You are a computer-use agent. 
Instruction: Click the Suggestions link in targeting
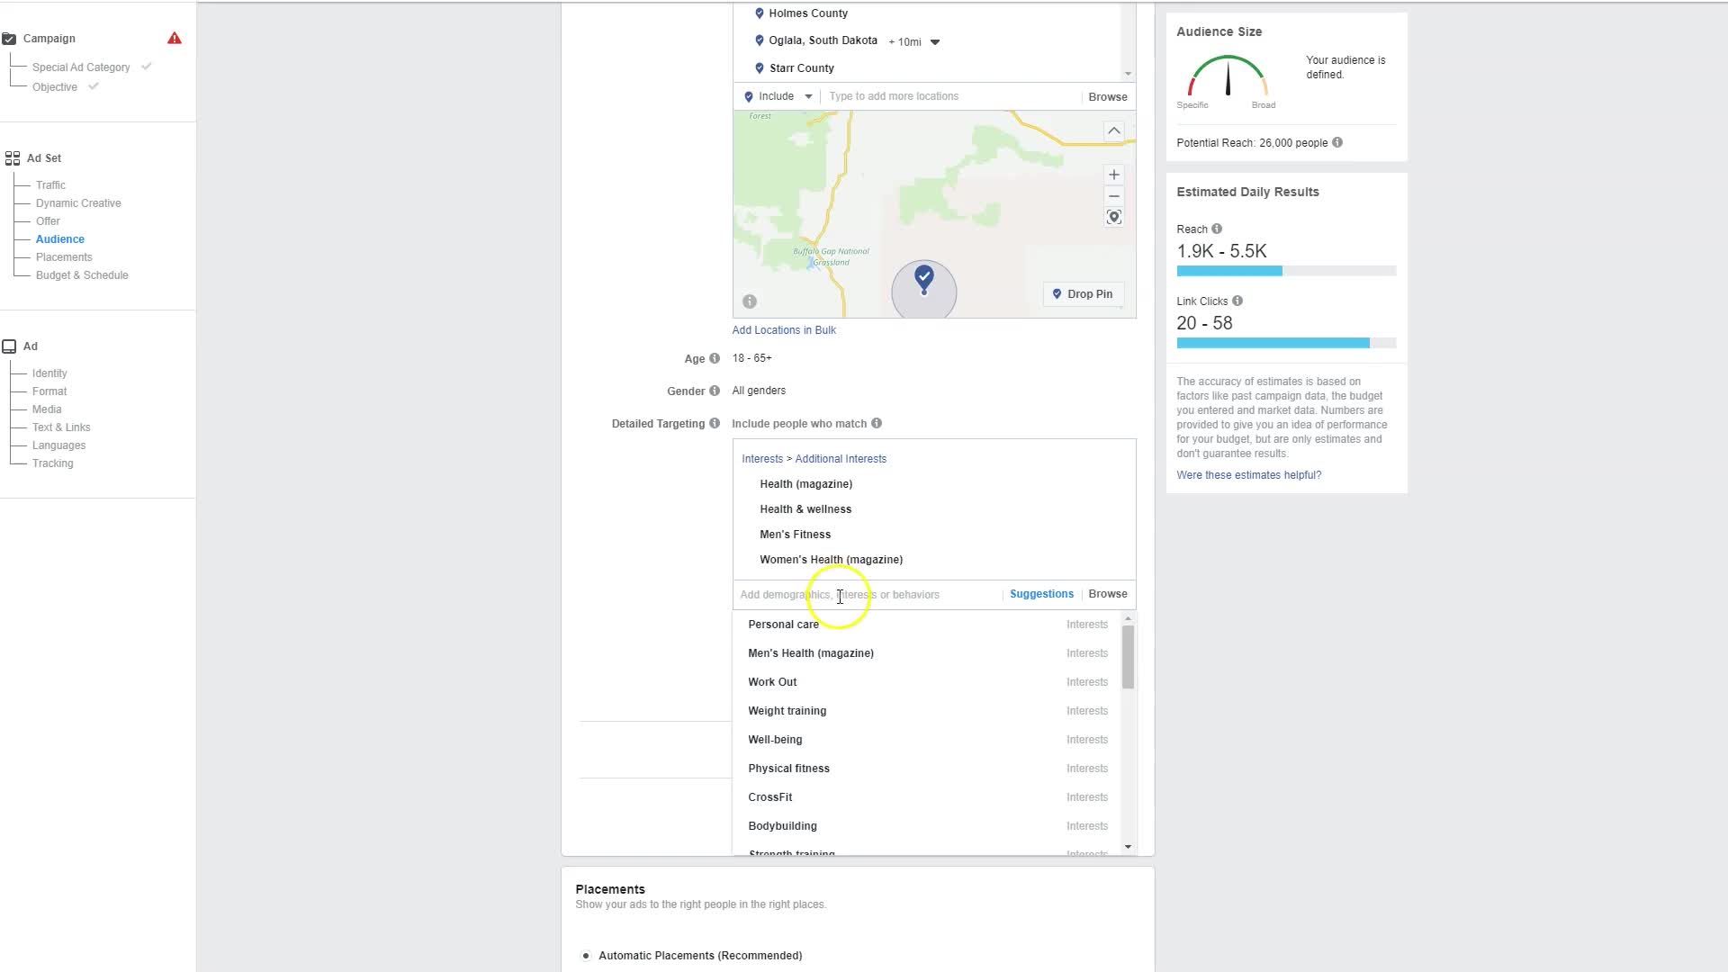[1041, 594]
